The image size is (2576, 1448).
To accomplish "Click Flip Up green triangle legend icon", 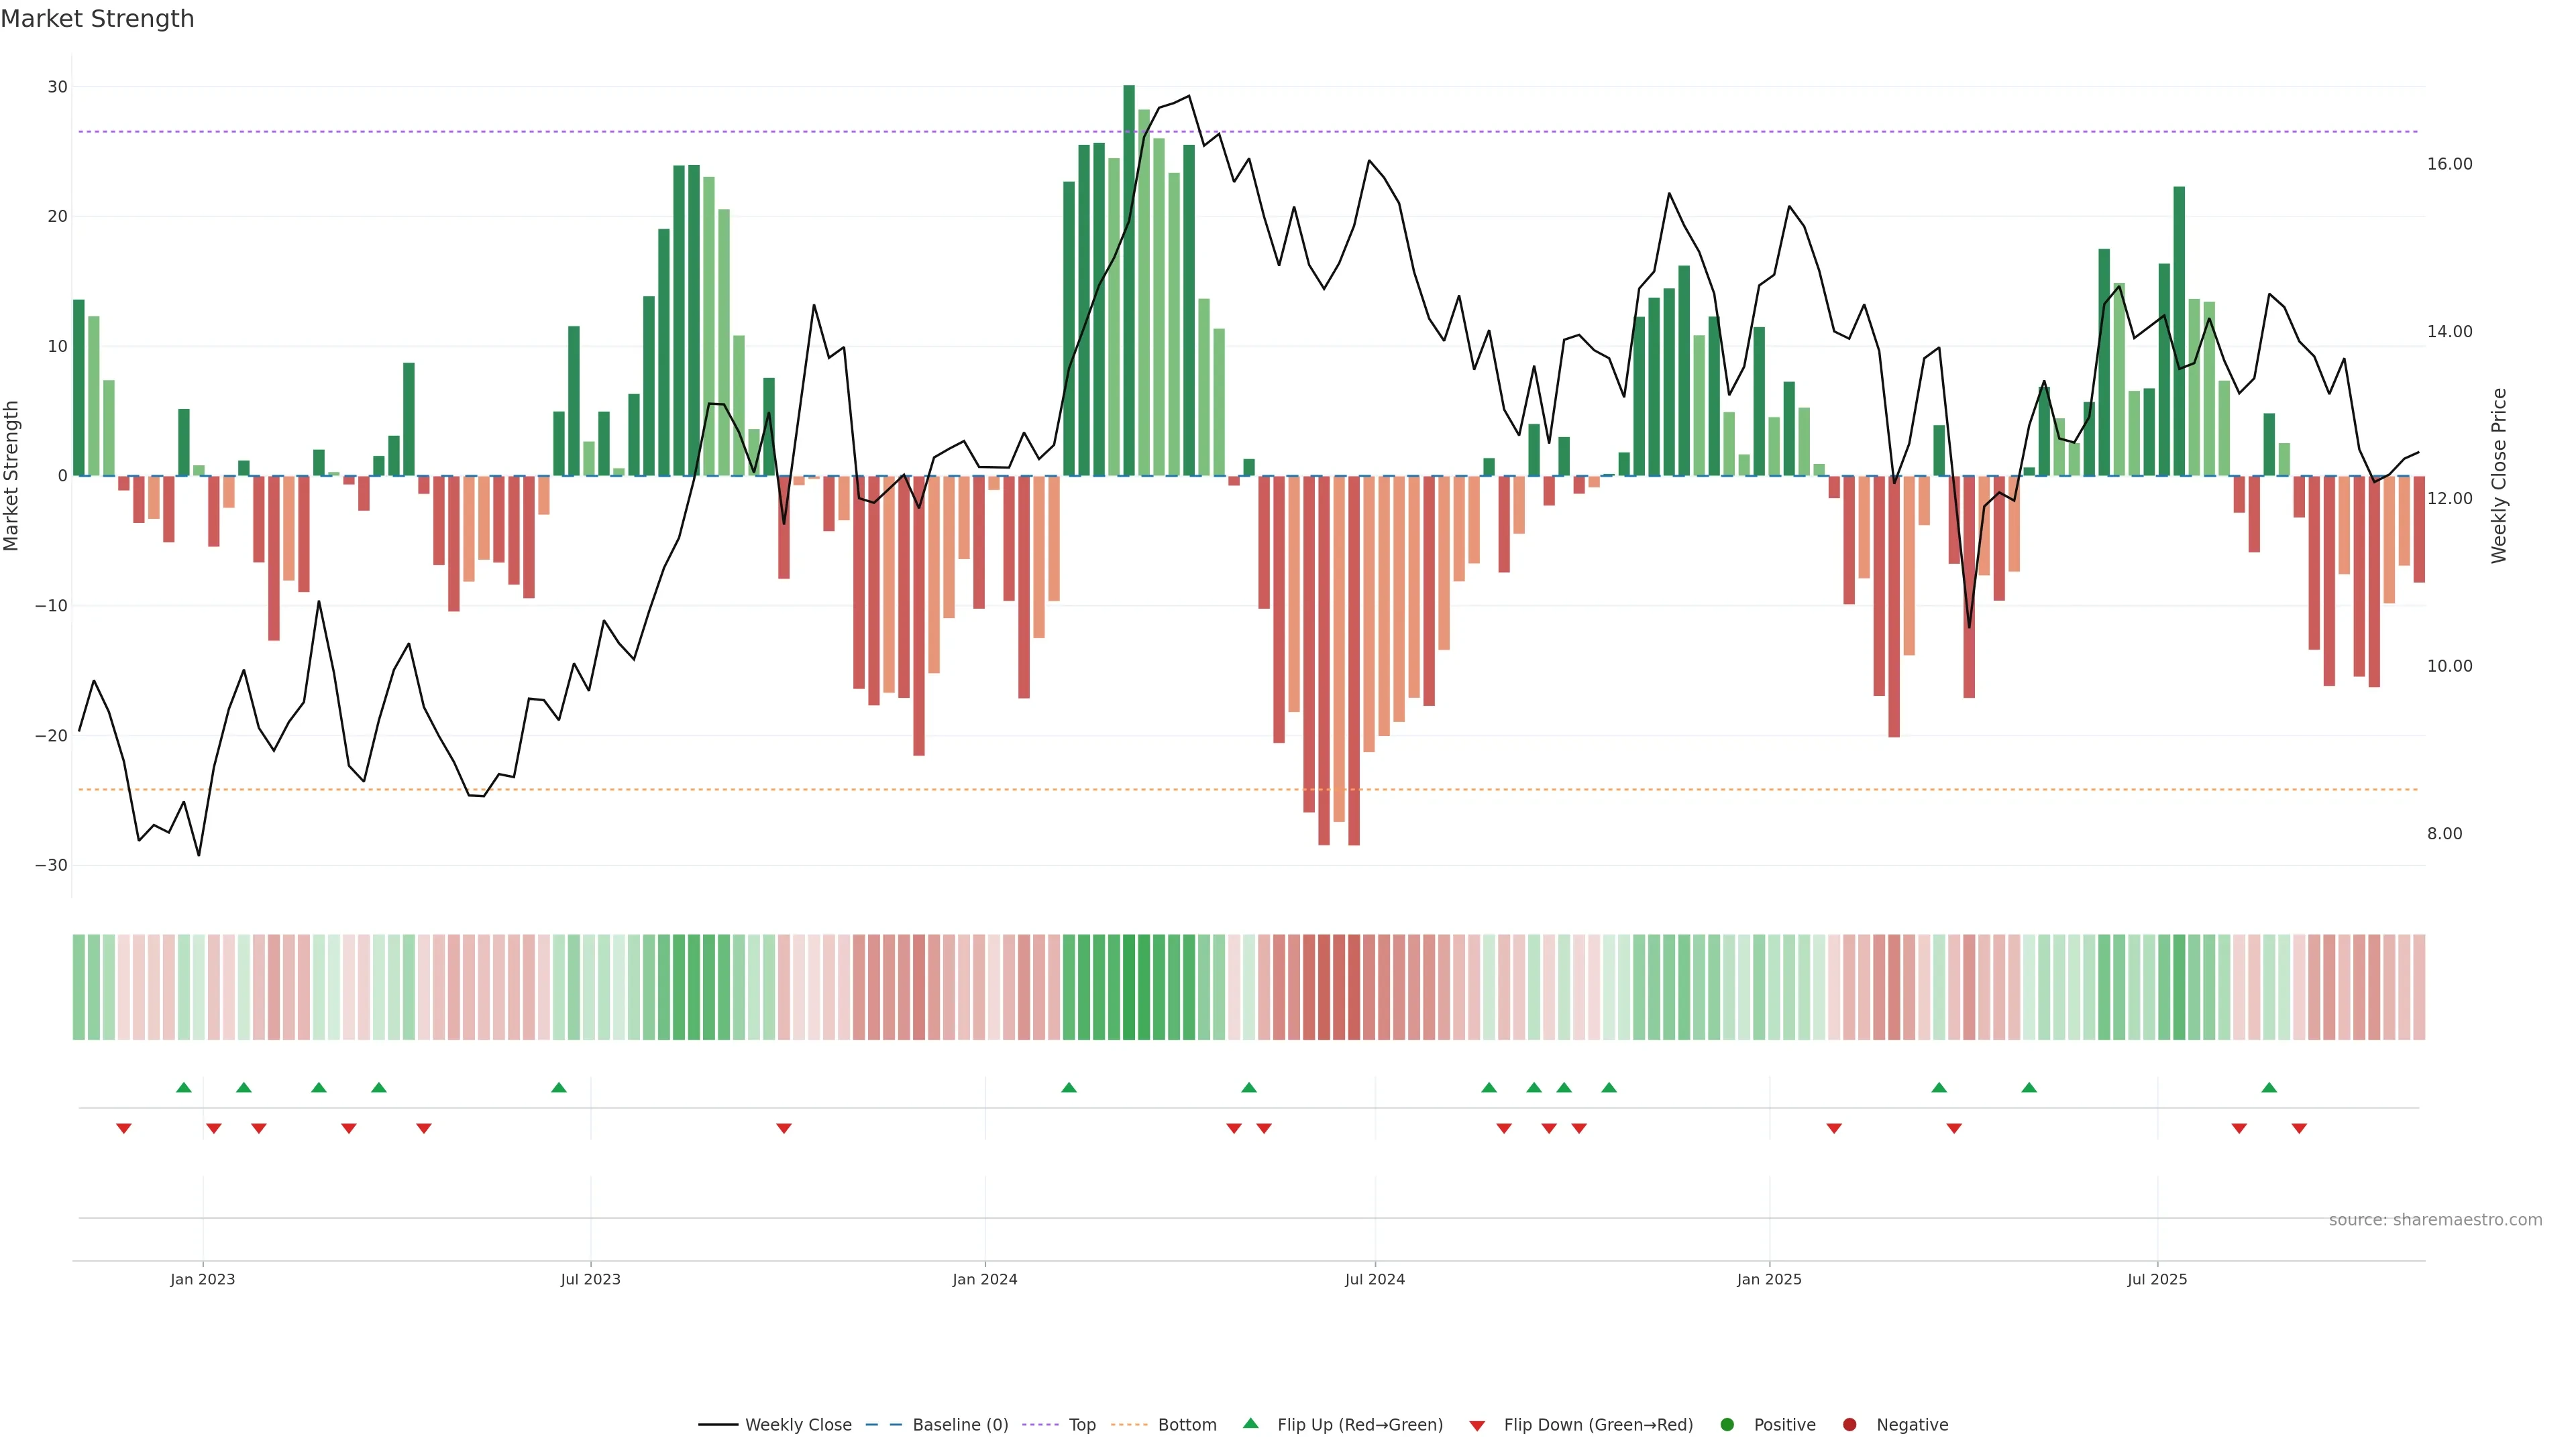I will 1250,1424.
